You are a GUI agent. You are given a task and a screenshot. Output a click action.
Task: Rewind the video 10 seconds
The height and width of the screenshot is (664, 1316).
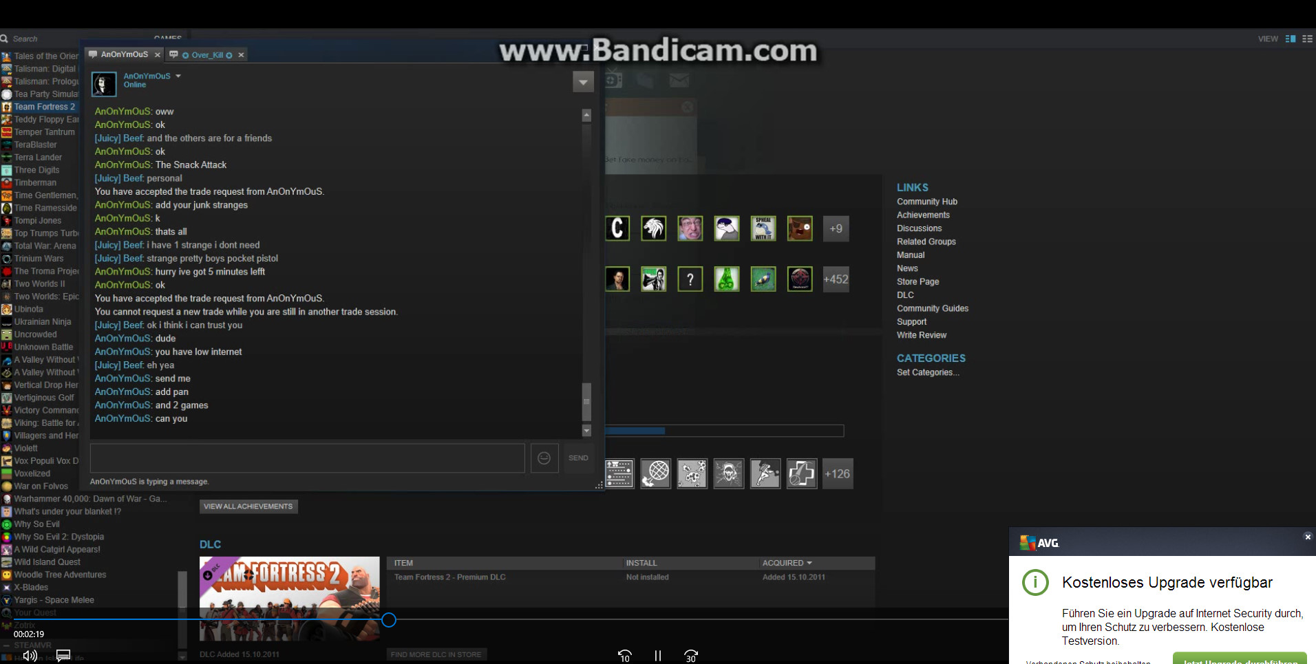(x=624, y=656)
